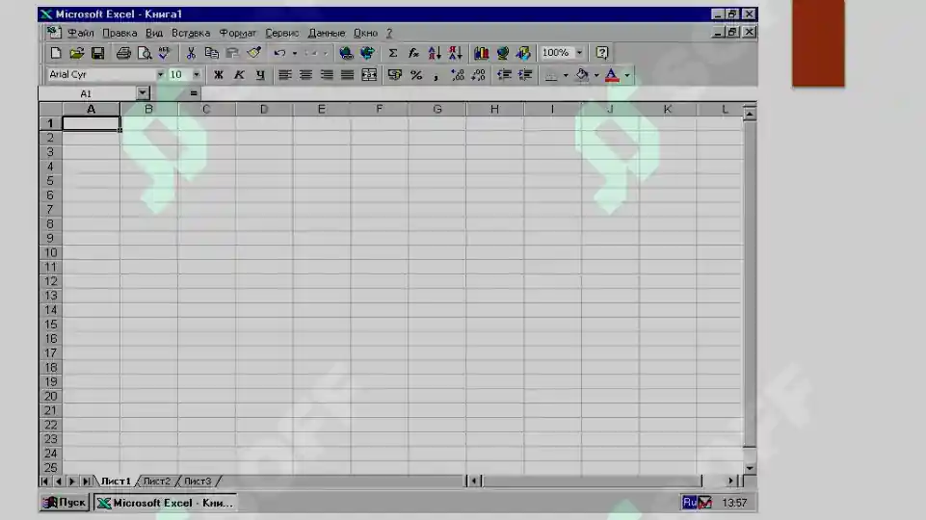Open the Данные menu
The height and width of the screenshot is (520, 926).
[x=327, y=33]
